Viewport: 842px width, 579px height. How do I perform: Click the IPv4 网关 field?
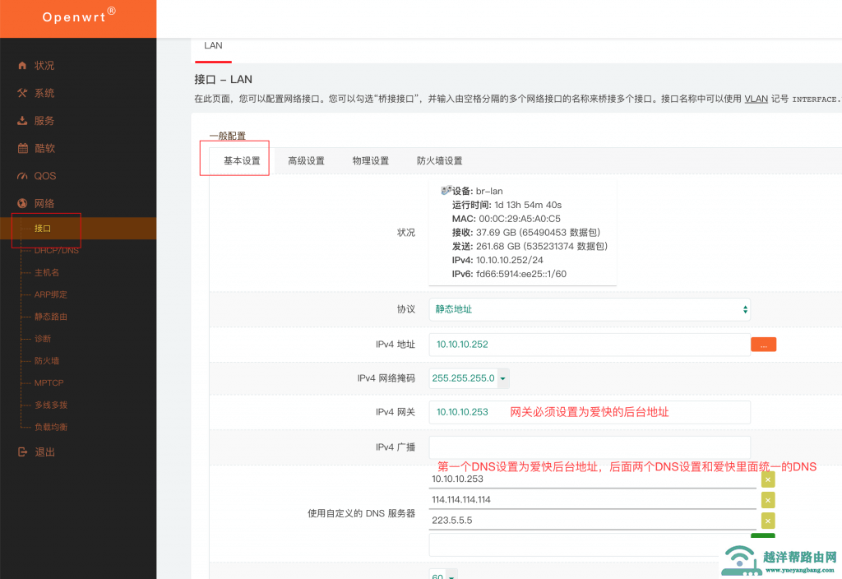point(590,412)
